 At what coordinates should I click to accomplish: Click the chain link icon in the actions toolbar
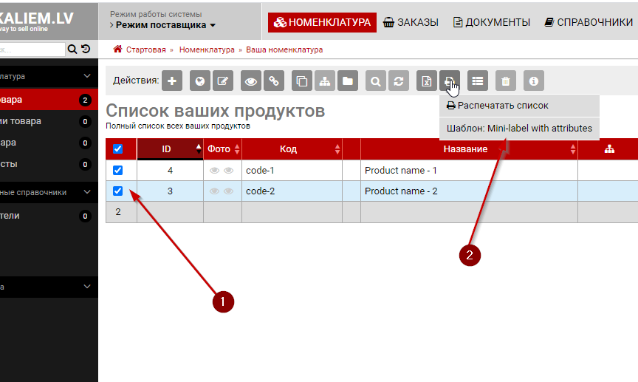[x=274, y=81]
